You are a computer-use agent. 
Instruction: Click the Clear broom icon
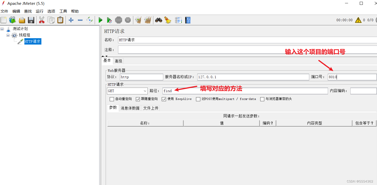pyautogui.click(x=138, y=20)
